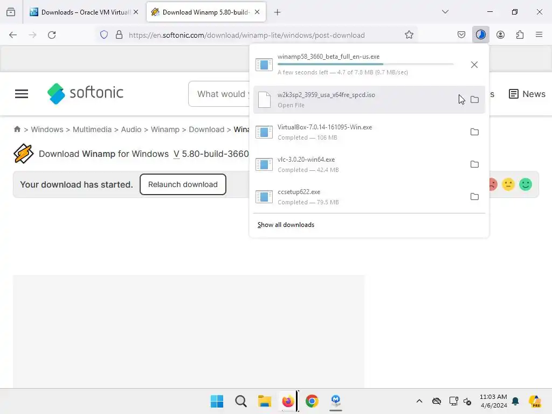Click Firefox taskbar icon
552x414 pixels.
(x=288, y=401)
